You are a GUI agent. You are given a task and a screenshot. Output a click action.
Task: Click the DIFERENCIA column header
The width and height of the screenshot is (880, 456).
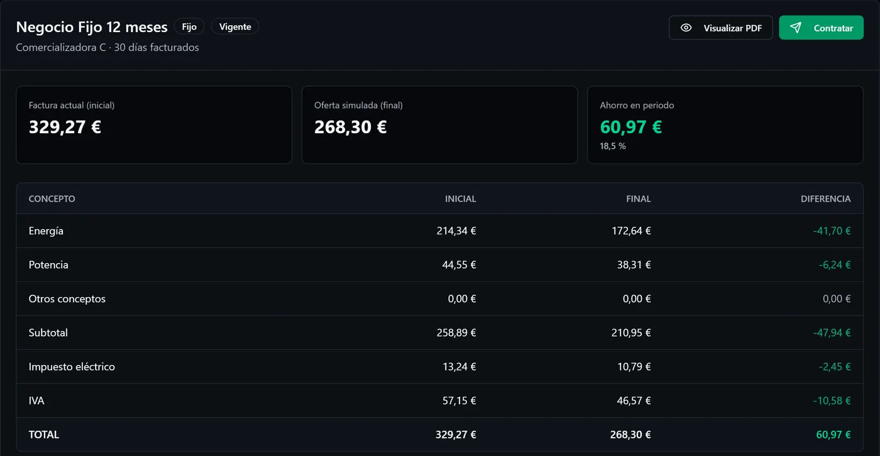[825, 198]
